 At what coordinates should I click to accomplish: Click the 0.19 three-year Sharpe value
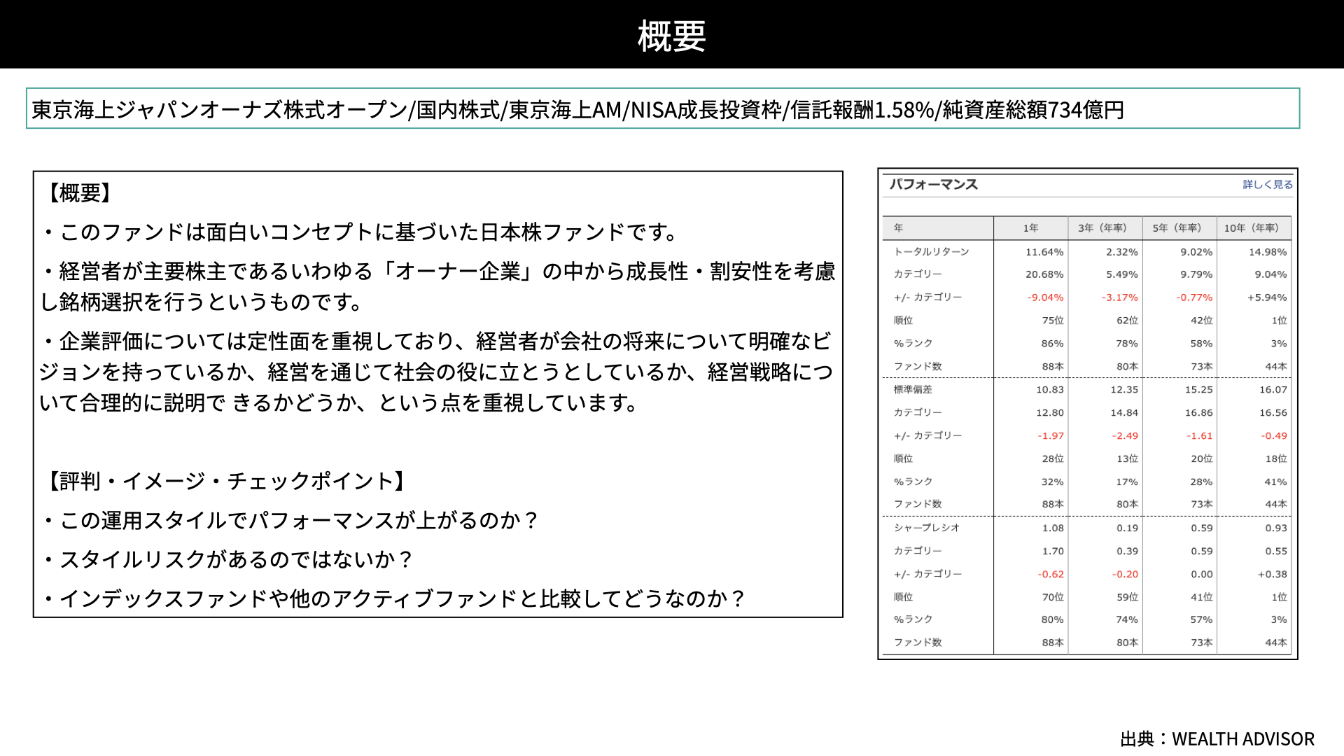tap(1127, 528)
